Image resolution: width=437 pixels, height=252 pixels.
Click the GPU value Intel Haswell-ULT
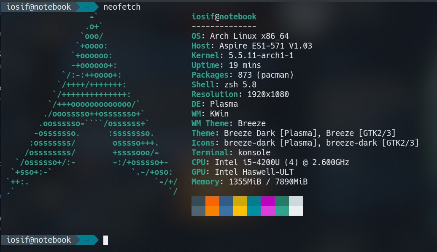[x=254, y=172]
